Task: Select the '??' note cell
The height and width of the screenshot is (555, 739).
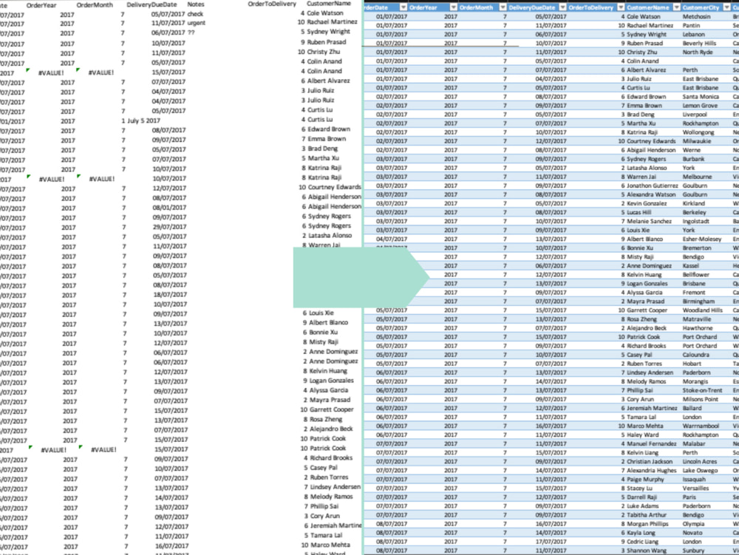Action: click(x=191, y=33)
